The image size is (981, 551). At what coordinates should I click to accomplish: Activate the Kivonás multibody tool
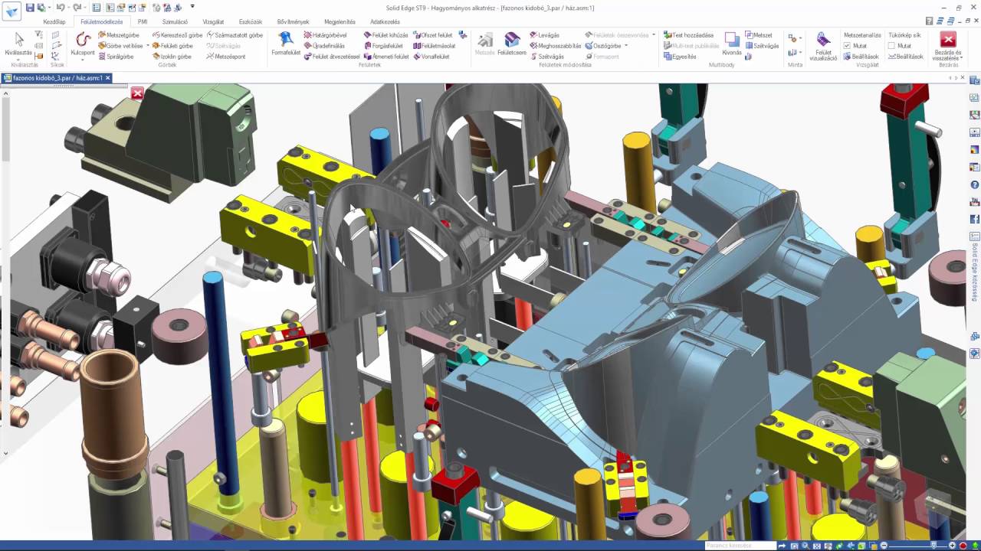coord(732,45)
